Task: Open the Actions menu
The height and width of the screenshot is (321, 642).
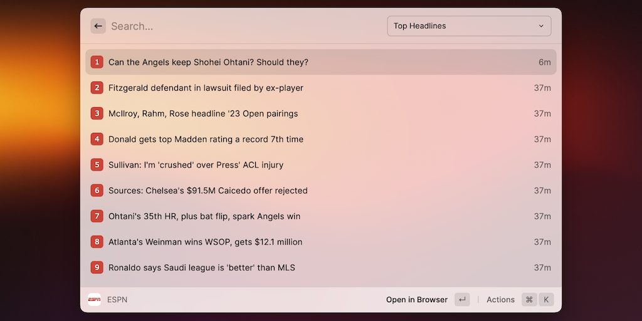Action: [500, 300]
